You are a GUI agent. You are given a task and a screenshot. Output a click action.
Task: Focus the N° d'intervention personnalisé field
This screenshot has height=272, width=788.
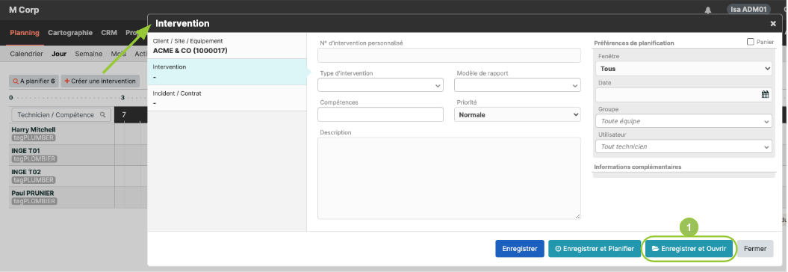450,55
